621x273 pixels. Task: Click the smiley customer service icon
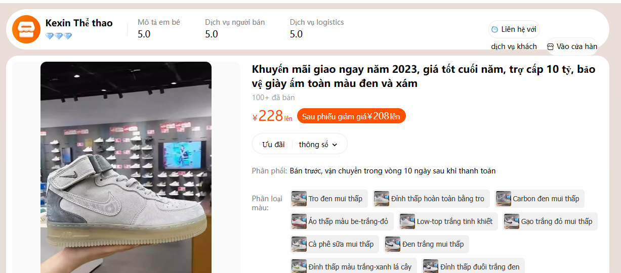pyautogui.click(x=494, y=29)
